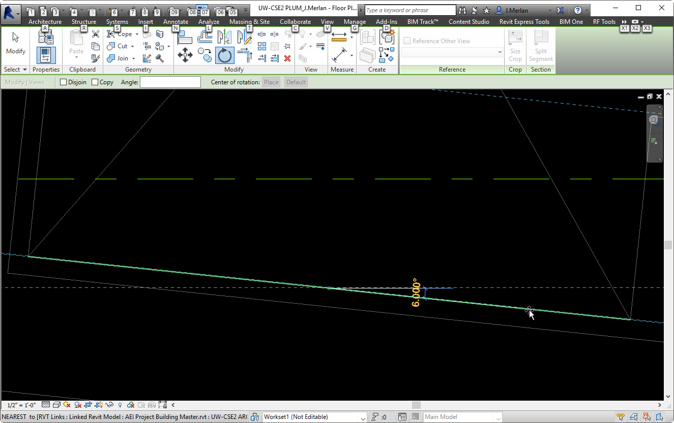Open the Annotate ribbon tab

click(x=175, y=22)
